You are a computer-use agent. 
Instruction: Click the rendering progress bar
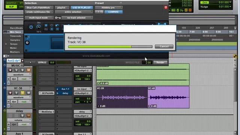110,46
